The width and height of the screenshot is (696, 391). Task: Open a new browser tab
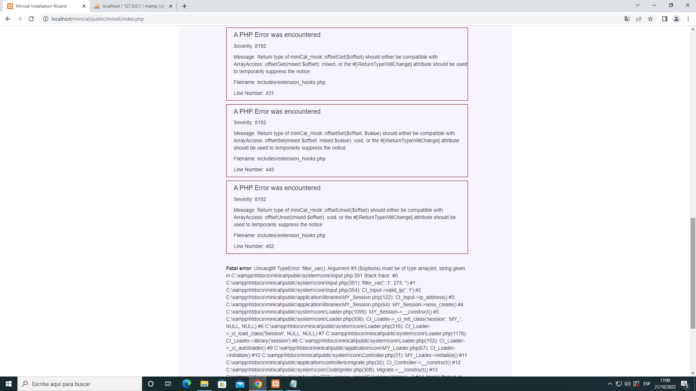(185, 6)
